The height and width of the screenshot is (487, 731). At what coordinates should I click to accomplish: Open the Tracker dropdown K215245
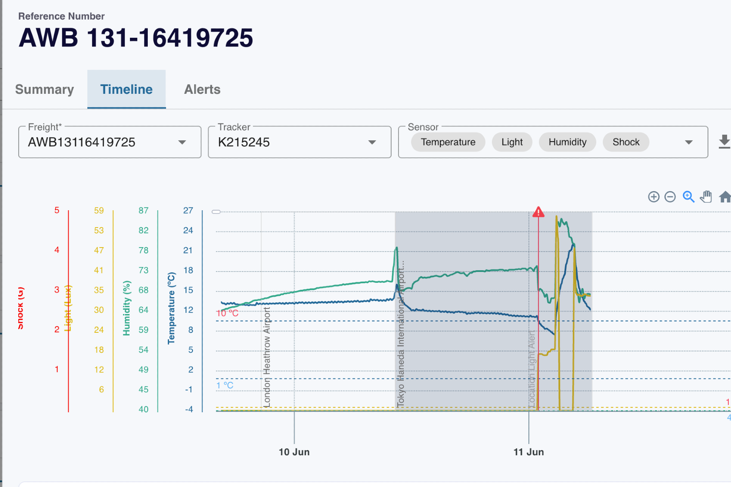pos(299,142)
